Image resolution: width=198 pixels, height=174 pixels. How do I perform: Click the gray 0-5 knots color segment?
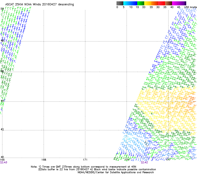pyautogui.click(x=120, y=3)
